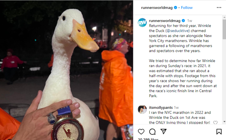Click the comments scrollbar thumb
This screenshot has height=140, width=226.
[x=224, y=29]
